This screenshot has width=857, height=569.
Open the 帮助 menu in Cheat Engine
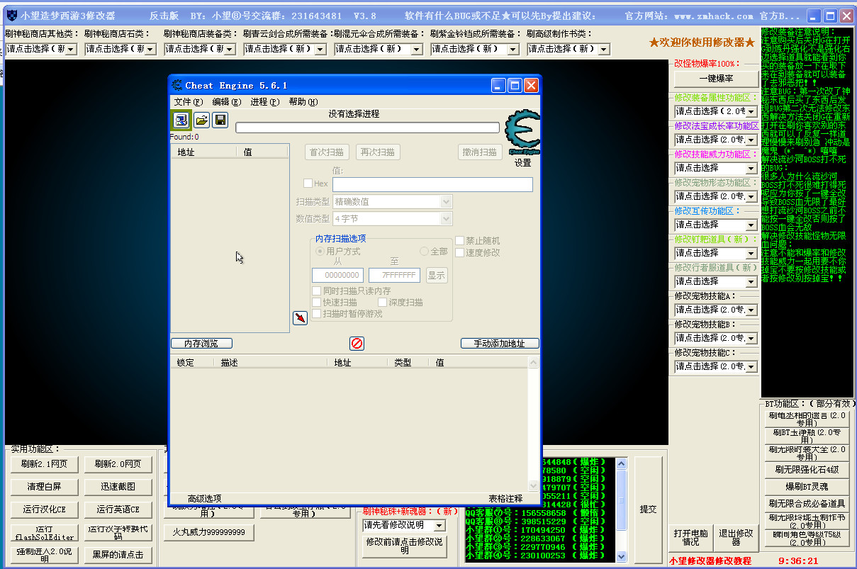303,102
